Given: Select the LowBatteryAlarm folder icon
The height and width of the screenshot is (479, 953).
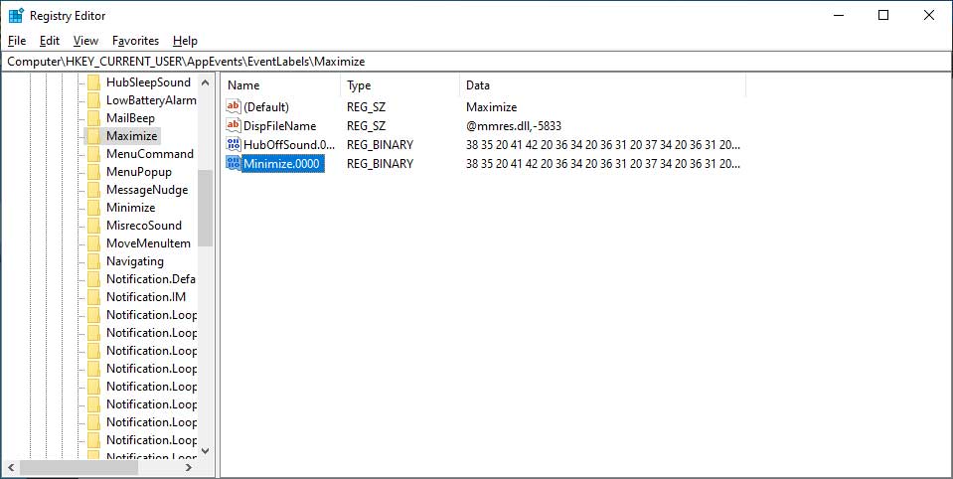Looking at the screenshot, I should [x=93, y=100].
